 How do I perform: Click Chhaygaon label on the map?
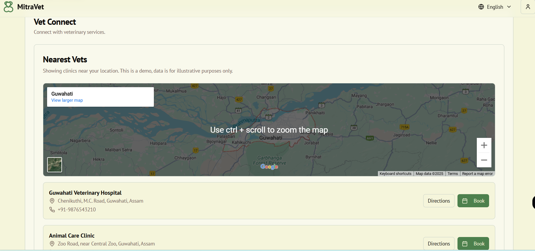pyautogui.click(x=185, y=158)
